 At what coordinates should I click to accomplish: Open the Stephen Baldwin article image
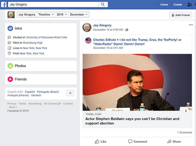click(137, 82)
